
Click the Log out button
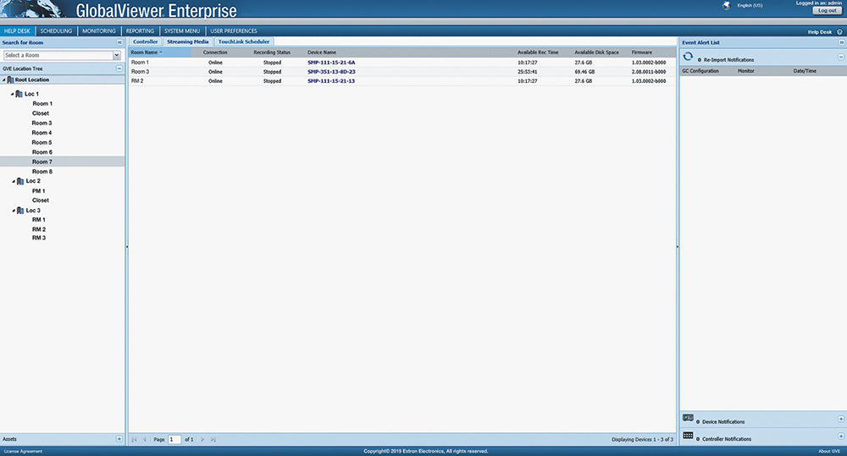point(827,11)
